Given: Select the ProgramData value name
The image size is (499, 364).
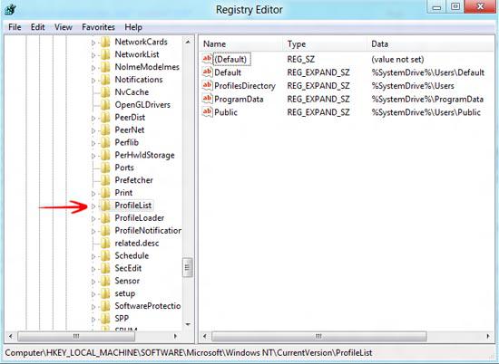Looking at the screenshot, I should click(239, 99).
